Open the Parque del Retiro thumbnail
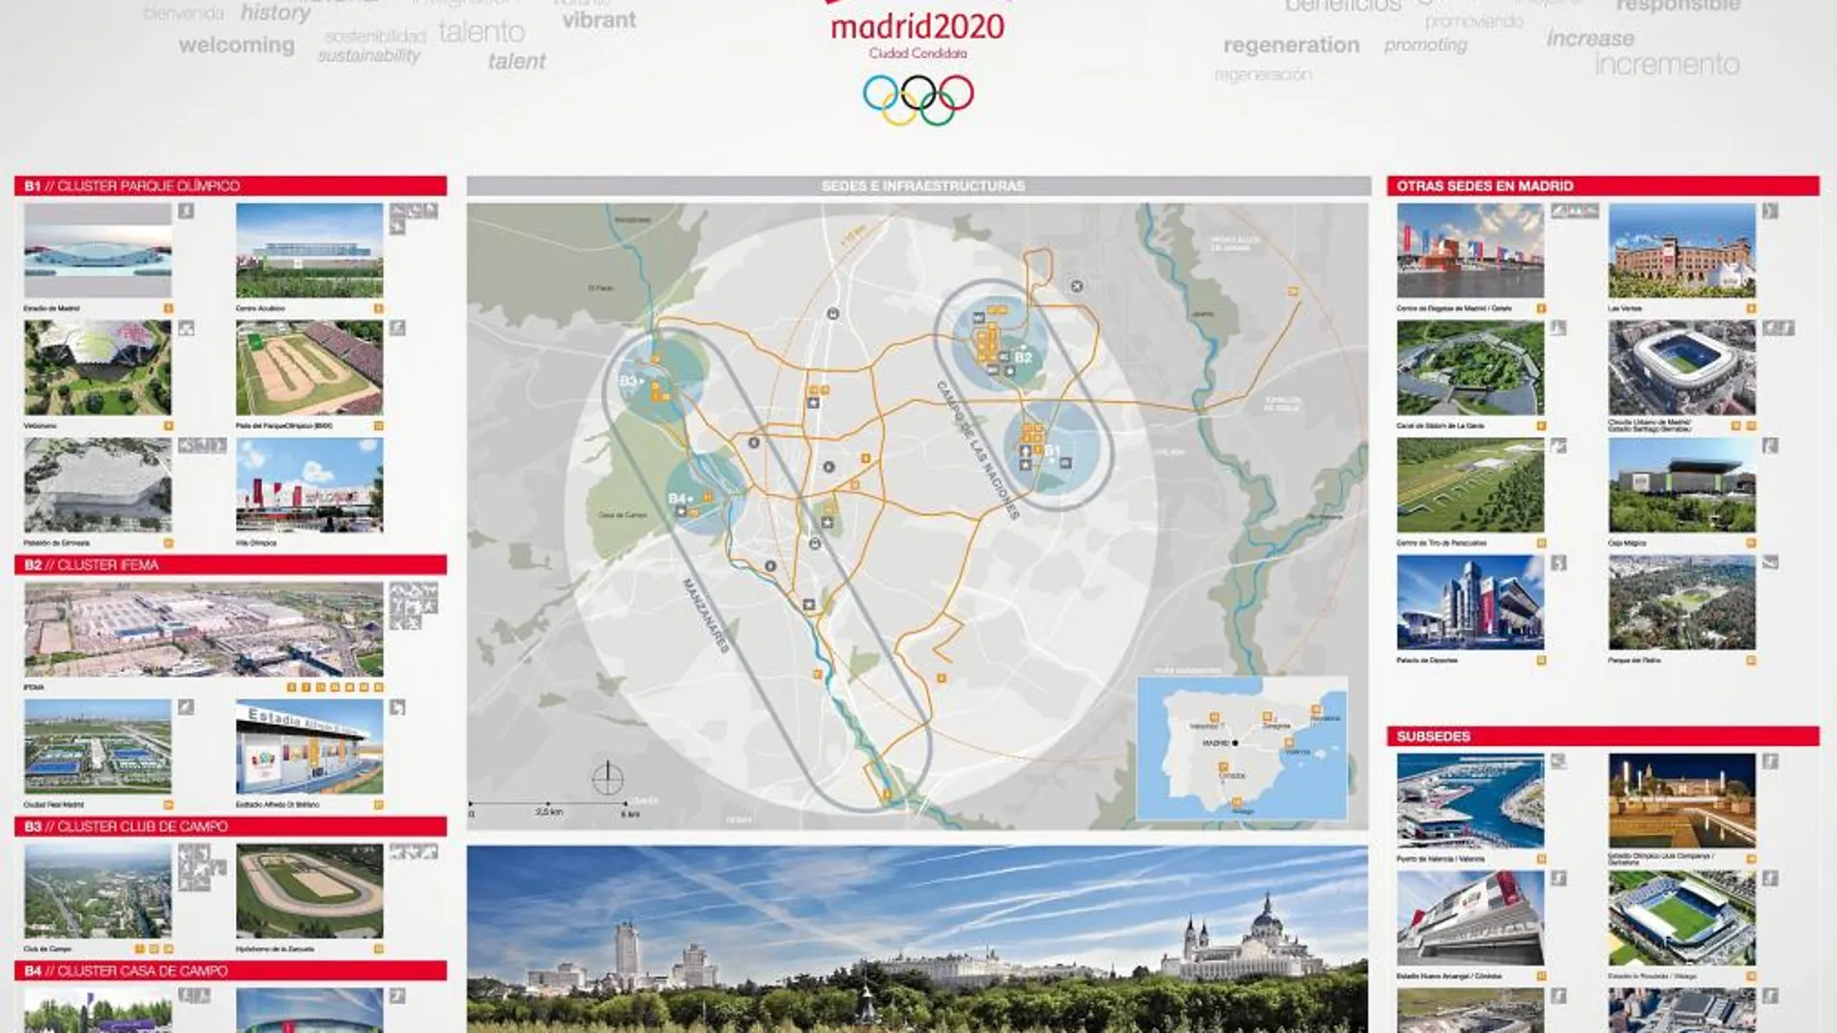 point(1682,602)
